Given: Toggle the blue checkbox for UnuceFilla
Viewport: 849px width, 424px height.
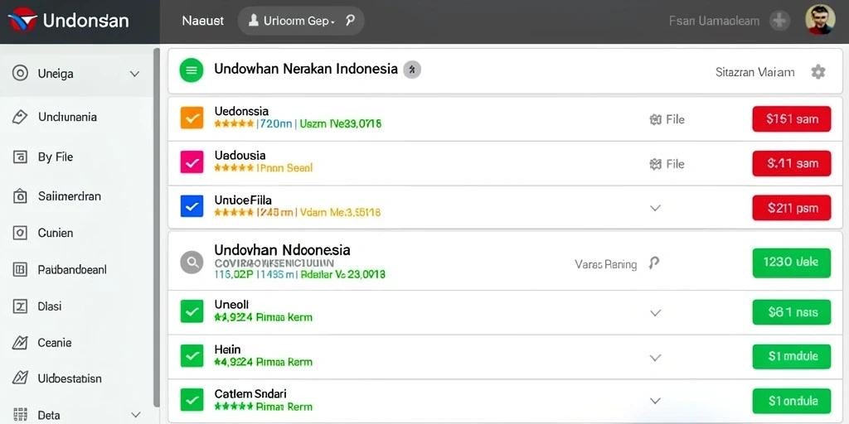Looking at the screenshot, I should [x=192, y=206].
